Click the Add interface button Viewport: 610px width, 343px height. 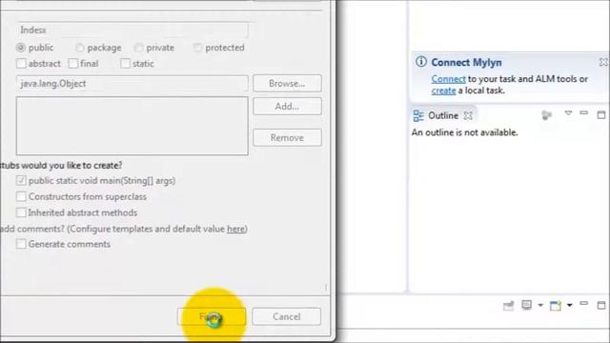click(x=287, y=106)
